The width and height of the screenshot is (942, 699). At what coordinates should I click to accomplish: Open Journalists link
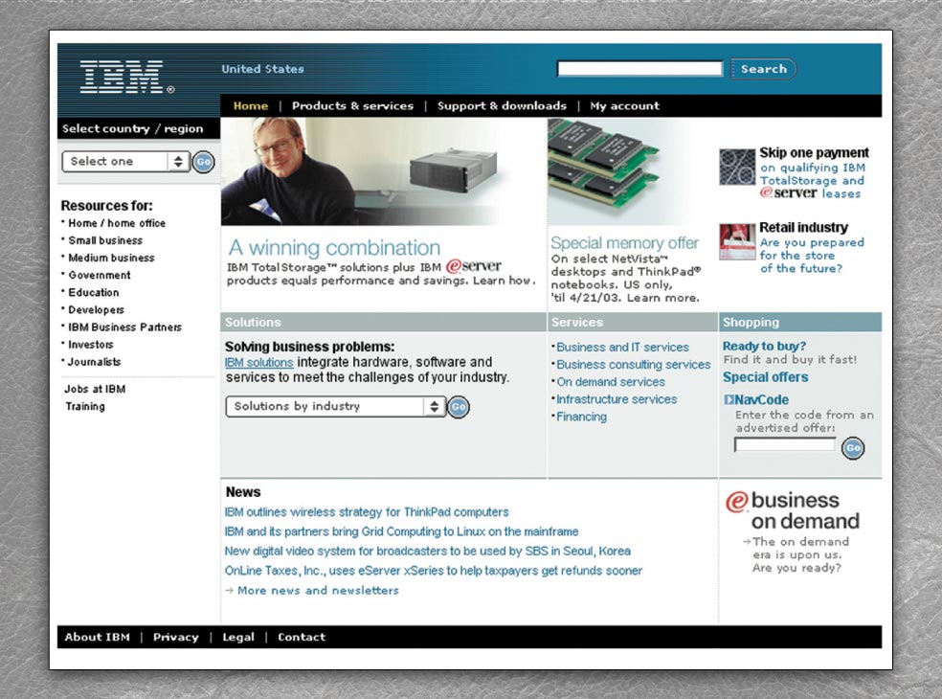click(x=95, y=362)
